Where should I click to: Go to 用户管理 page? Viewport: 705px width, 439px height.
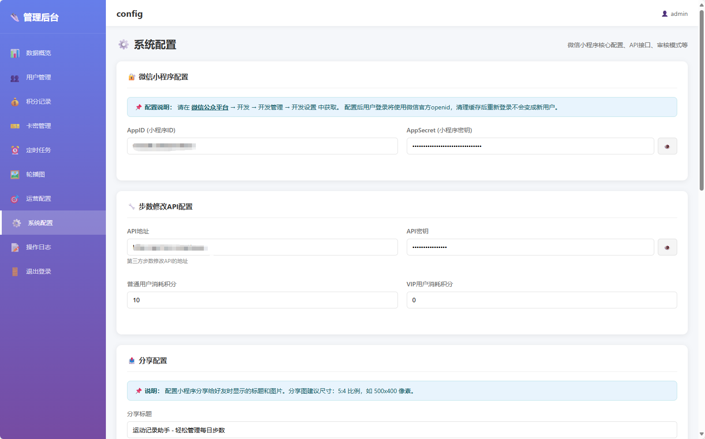(x=53, y=77)
